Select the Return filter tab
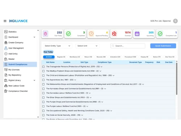The width and height of the screenshot is (181, 136). click(88, 57)
